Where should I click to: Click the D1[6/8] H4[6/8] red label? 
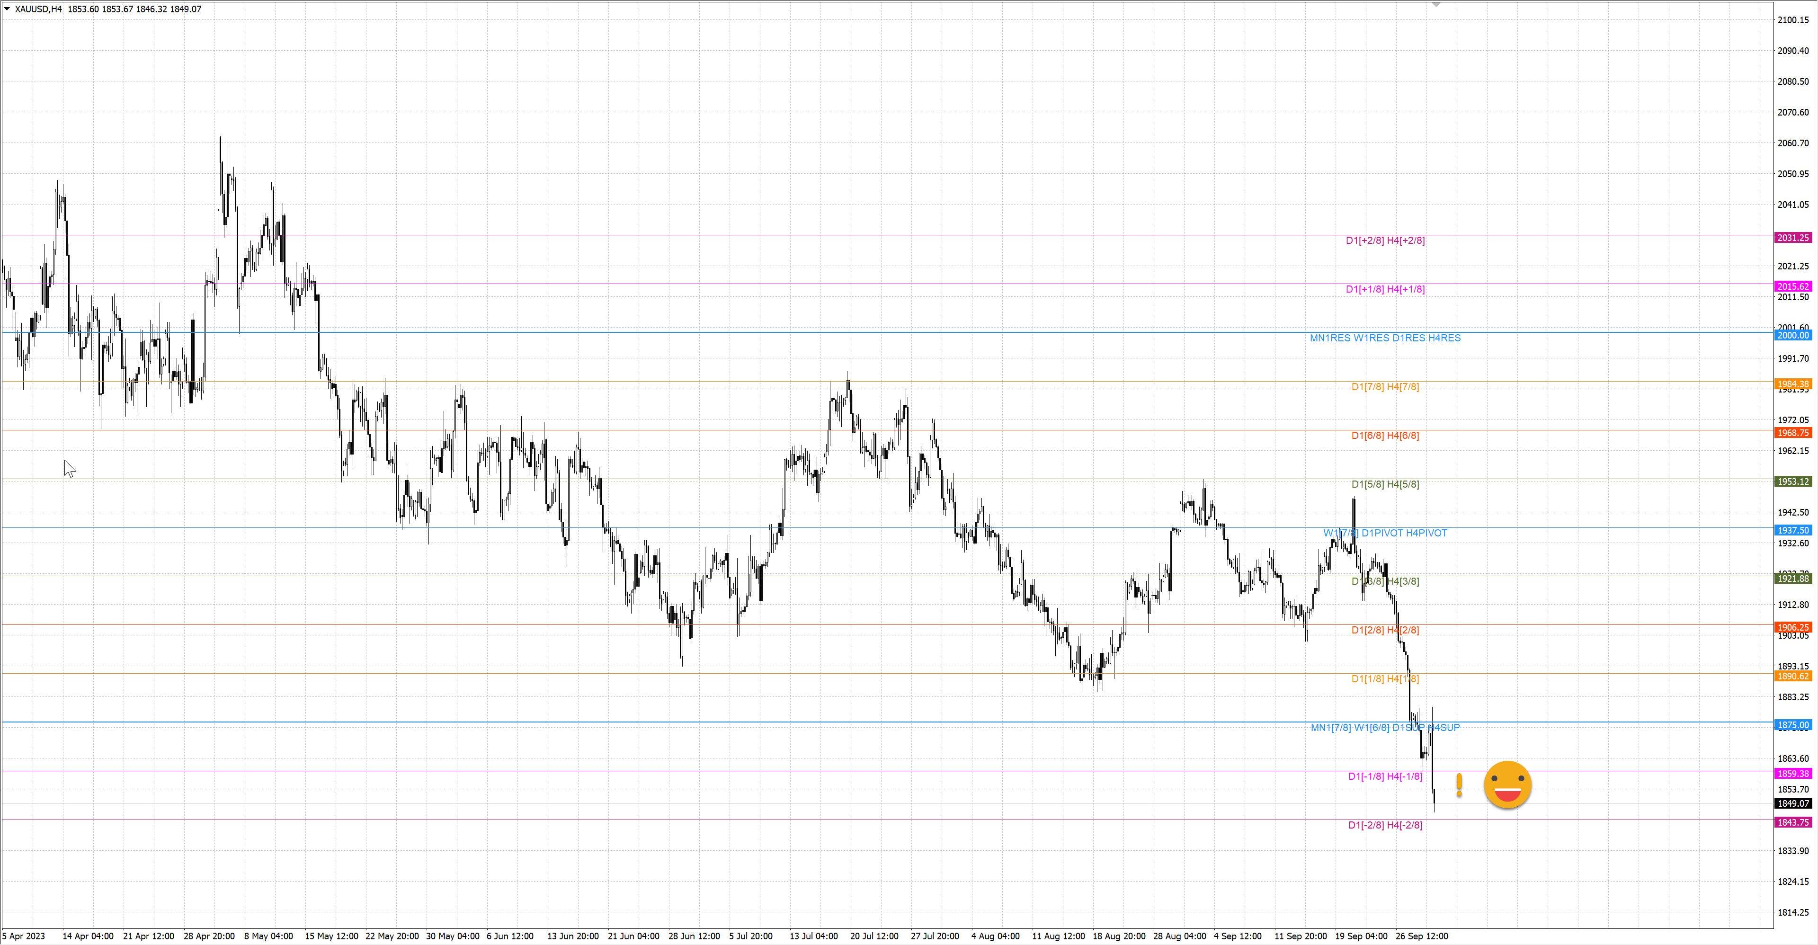pyautogui.click(x=1385, y=436)
